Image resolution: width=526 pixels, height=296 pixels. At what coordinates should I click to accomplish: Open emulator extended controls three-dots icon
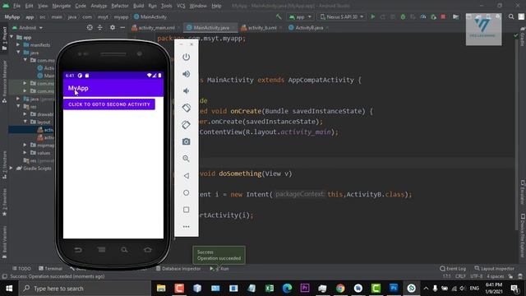point(187,227)
